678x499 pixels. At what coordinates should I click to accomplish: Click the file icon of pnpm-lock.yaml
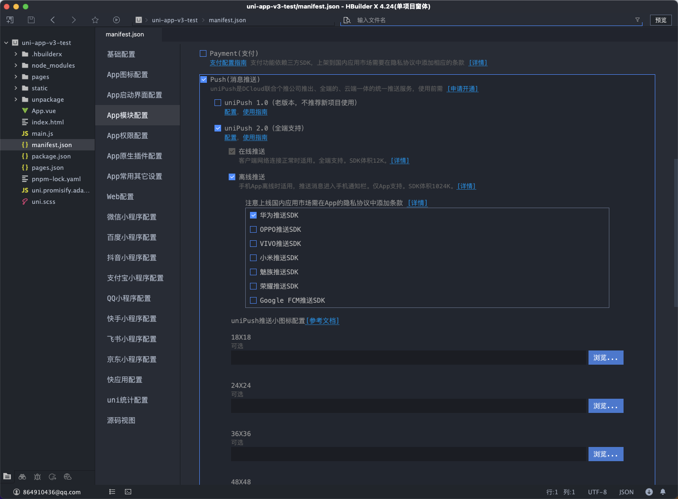pos(25,179)
